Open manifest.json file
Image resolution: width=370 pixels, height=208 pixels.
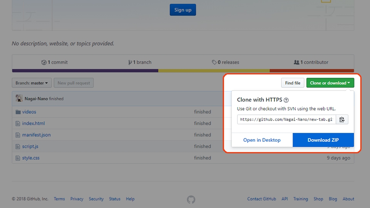pos(36,135)
